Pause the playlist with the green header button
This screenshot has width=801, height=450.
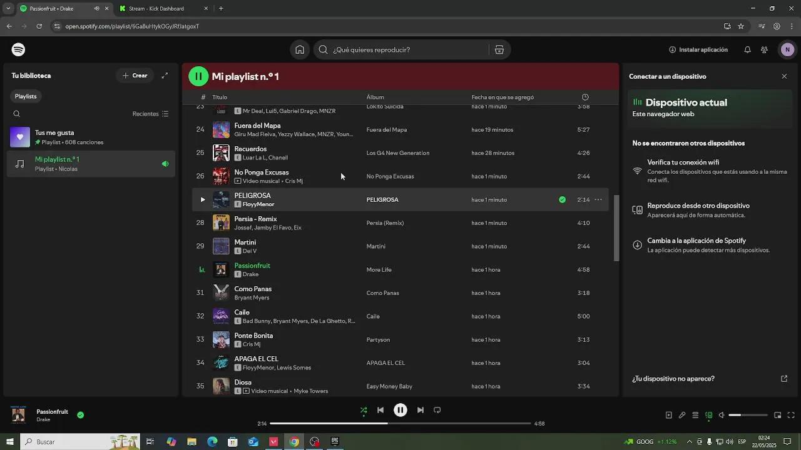coord(198,77)
